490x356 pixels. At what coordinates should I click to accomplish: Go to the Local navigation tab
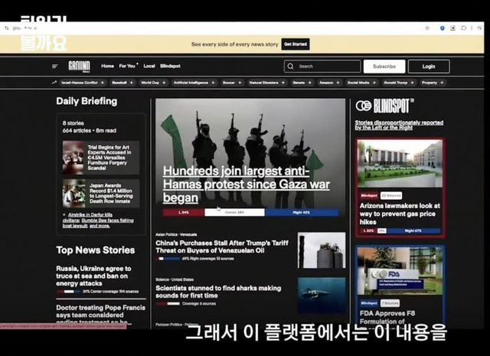149,67
